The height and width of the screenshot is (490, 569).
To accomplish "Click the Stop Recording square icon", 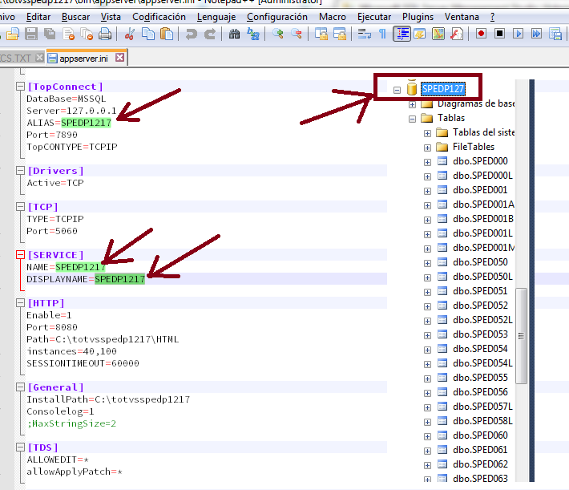I will (x=500, y=34).
